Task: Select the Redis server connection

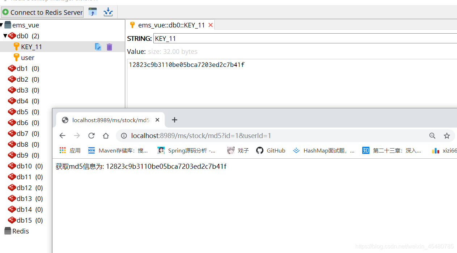Action: 17,231
